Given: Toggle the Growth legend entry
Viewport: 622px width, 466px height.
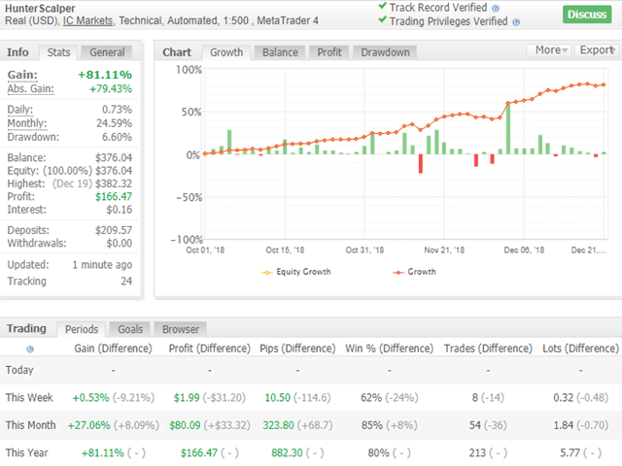Looking at the screenshot, I should (x=415, y=272).
